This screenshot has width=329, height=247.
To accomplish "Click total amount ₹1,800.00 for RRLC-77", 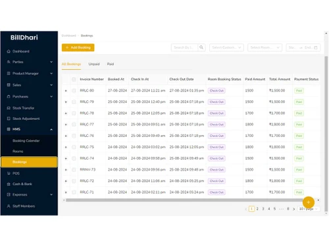I will [x=277, y=124].
